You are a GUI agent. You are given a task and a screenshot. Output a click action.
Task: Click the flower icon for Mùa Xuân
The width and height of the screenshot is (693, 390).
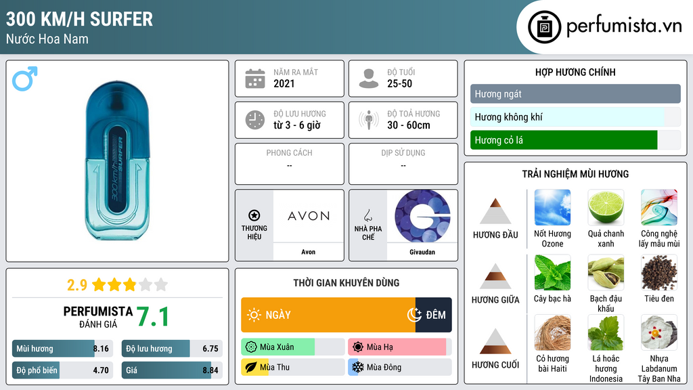(251, 347)
